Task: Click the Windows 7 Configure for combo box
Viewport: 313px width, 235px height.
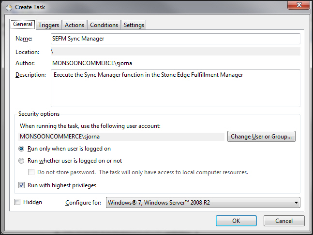Action: coord(203,203)
